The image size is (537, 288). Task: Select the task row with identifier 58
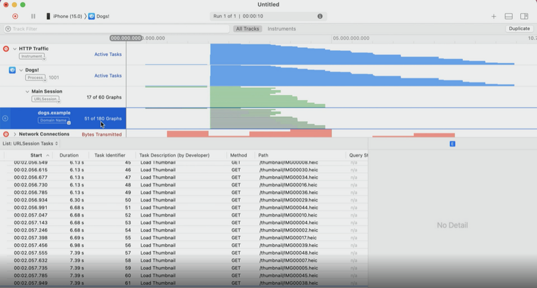(184, 261)
